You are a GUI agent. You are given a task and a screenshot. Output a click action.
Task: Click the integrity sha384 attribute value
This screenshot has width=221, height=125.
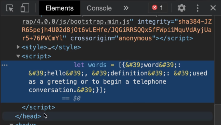[117, 30]
